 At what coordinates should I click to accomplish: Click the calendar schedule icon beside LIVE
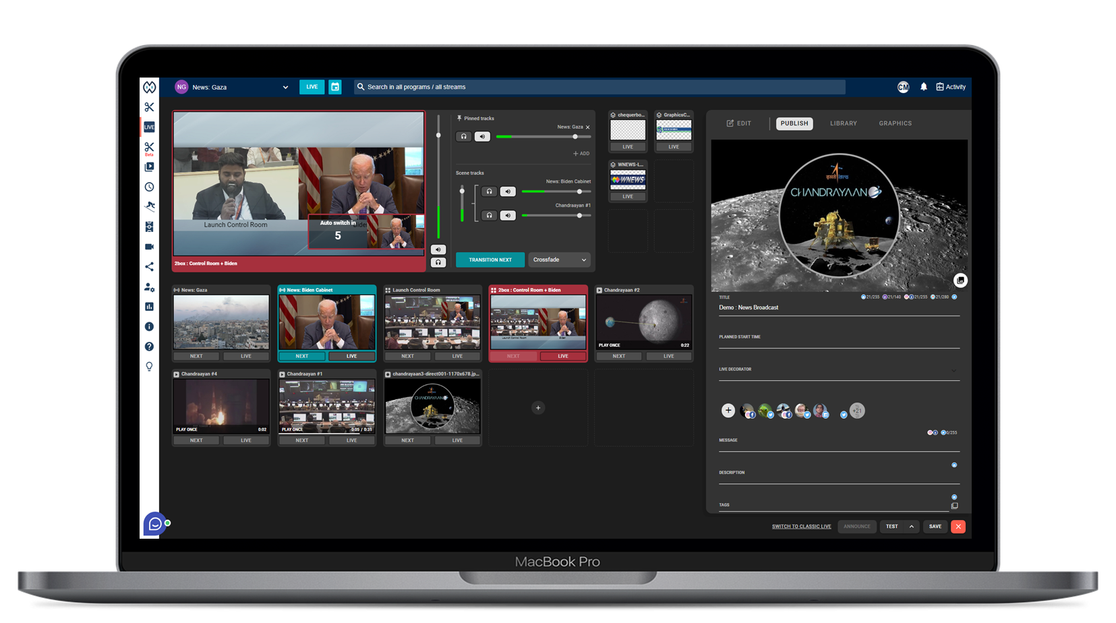335,87
